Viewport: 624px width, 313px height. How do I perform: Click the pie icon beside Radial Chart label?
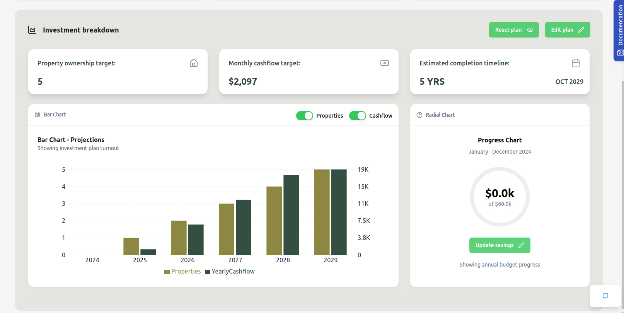point(419,115)
